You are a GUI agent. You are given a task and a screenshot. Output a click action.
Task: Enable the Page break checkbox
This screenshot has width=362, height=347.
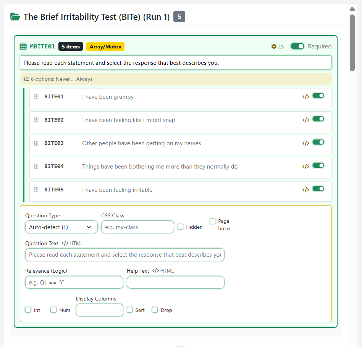tap(212, 221)
